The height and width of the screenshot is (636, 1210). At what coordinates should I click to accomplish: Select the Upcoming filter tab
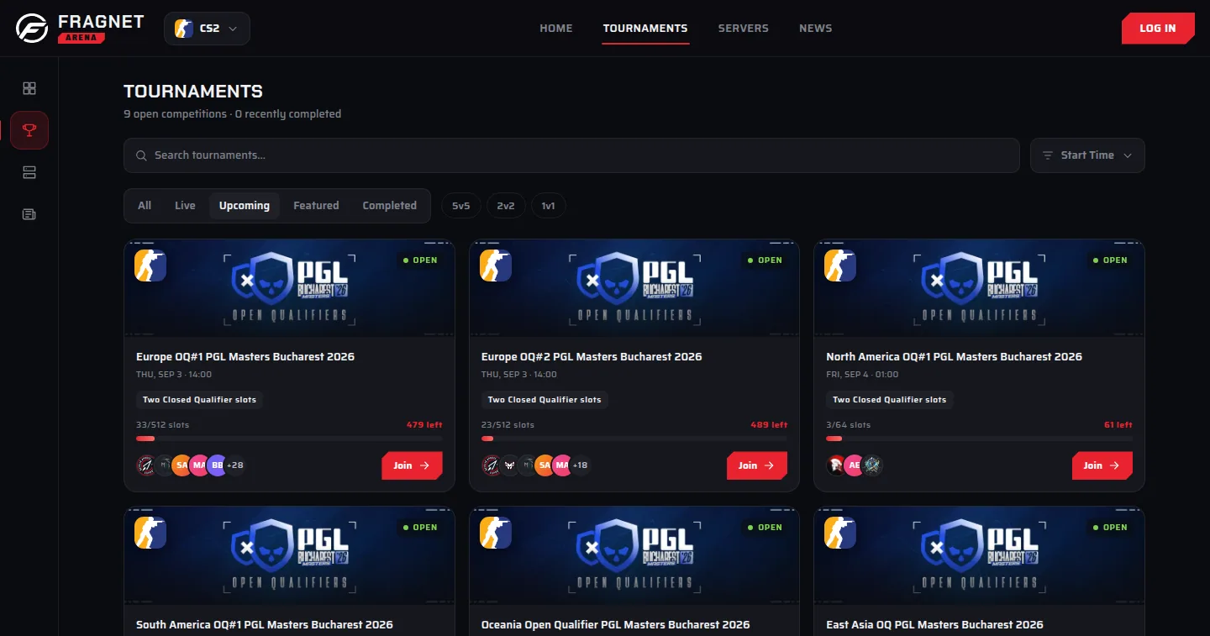coord(245,206)
